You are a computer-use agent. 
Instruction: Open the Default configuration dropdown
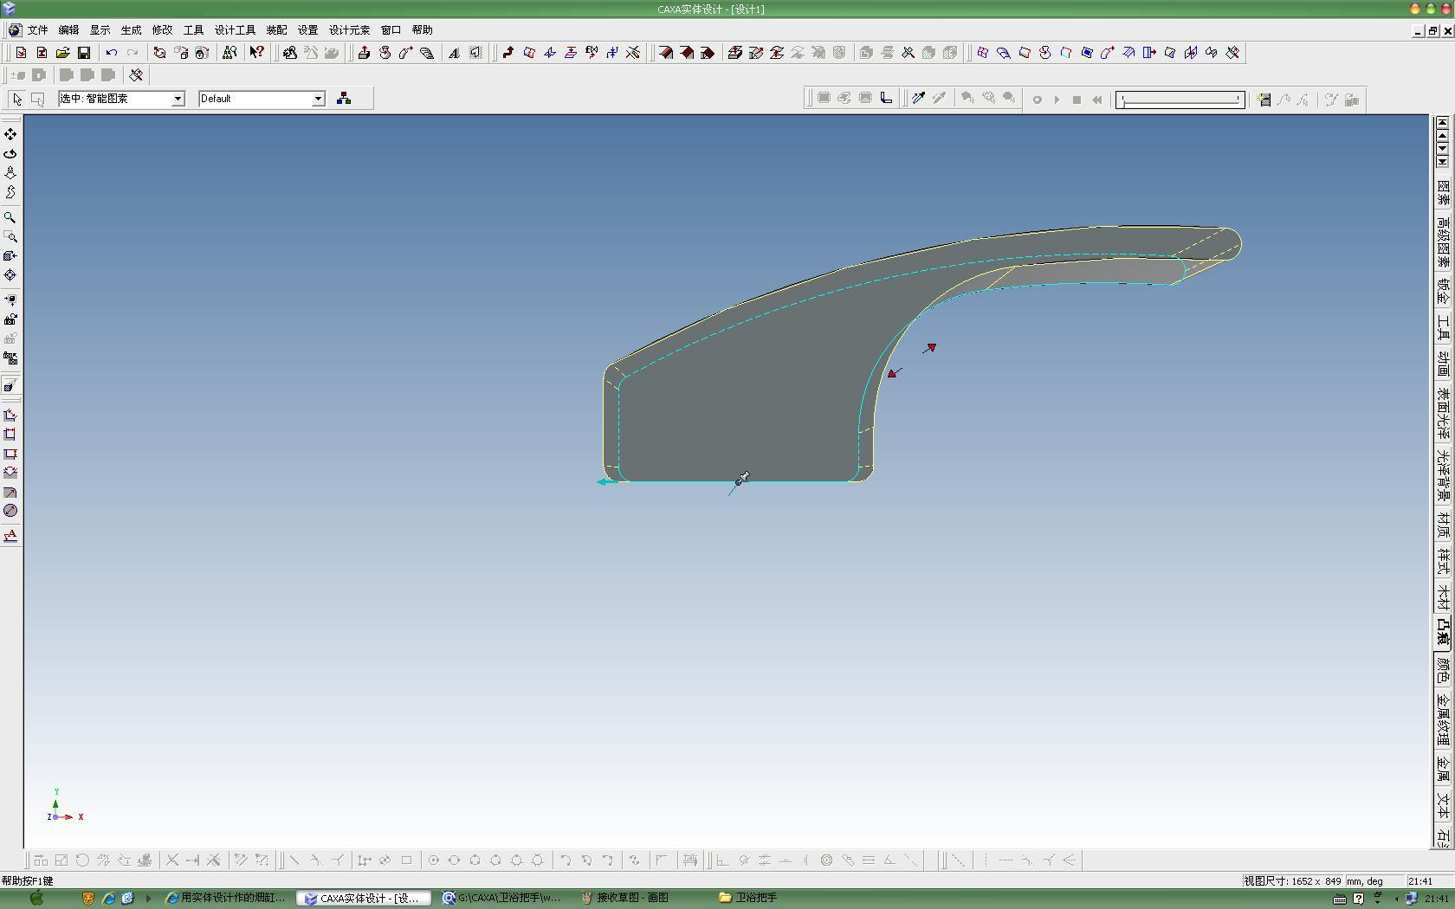pyautogui.click(x=318, y=99)
